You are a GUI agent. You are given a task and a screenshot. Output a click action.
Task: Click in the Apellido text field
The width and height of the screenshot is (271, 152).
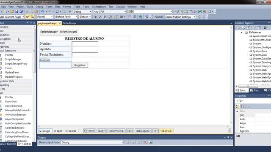[x=85, y=49]
